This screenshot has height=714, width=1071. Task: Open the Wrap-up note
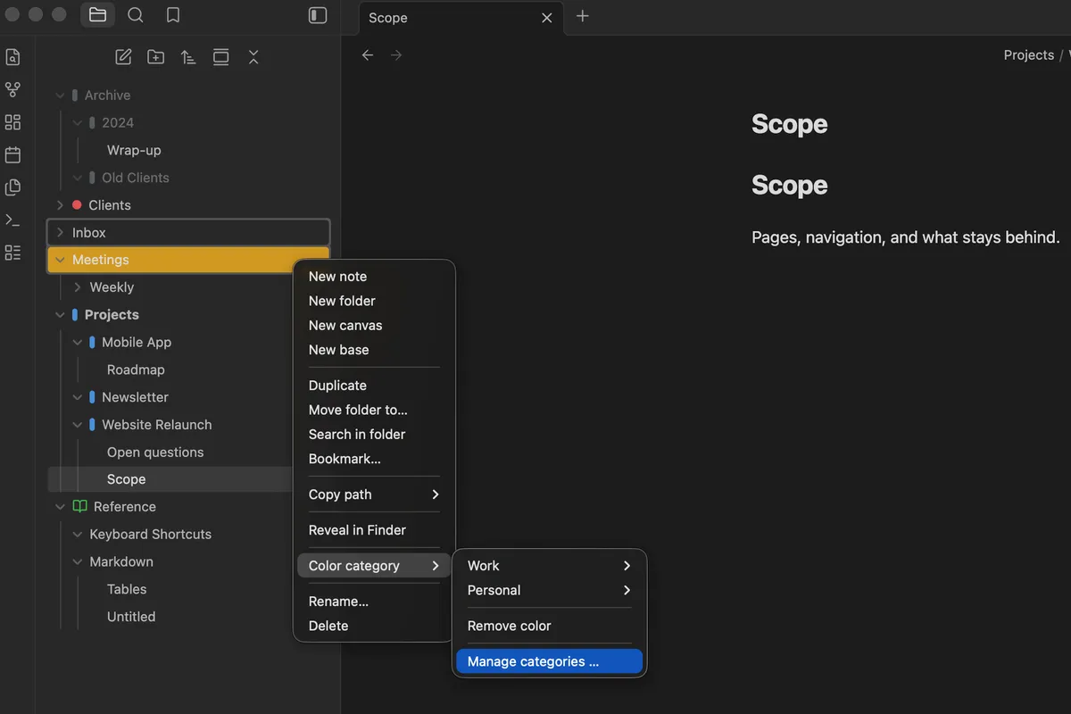(134, 150)
